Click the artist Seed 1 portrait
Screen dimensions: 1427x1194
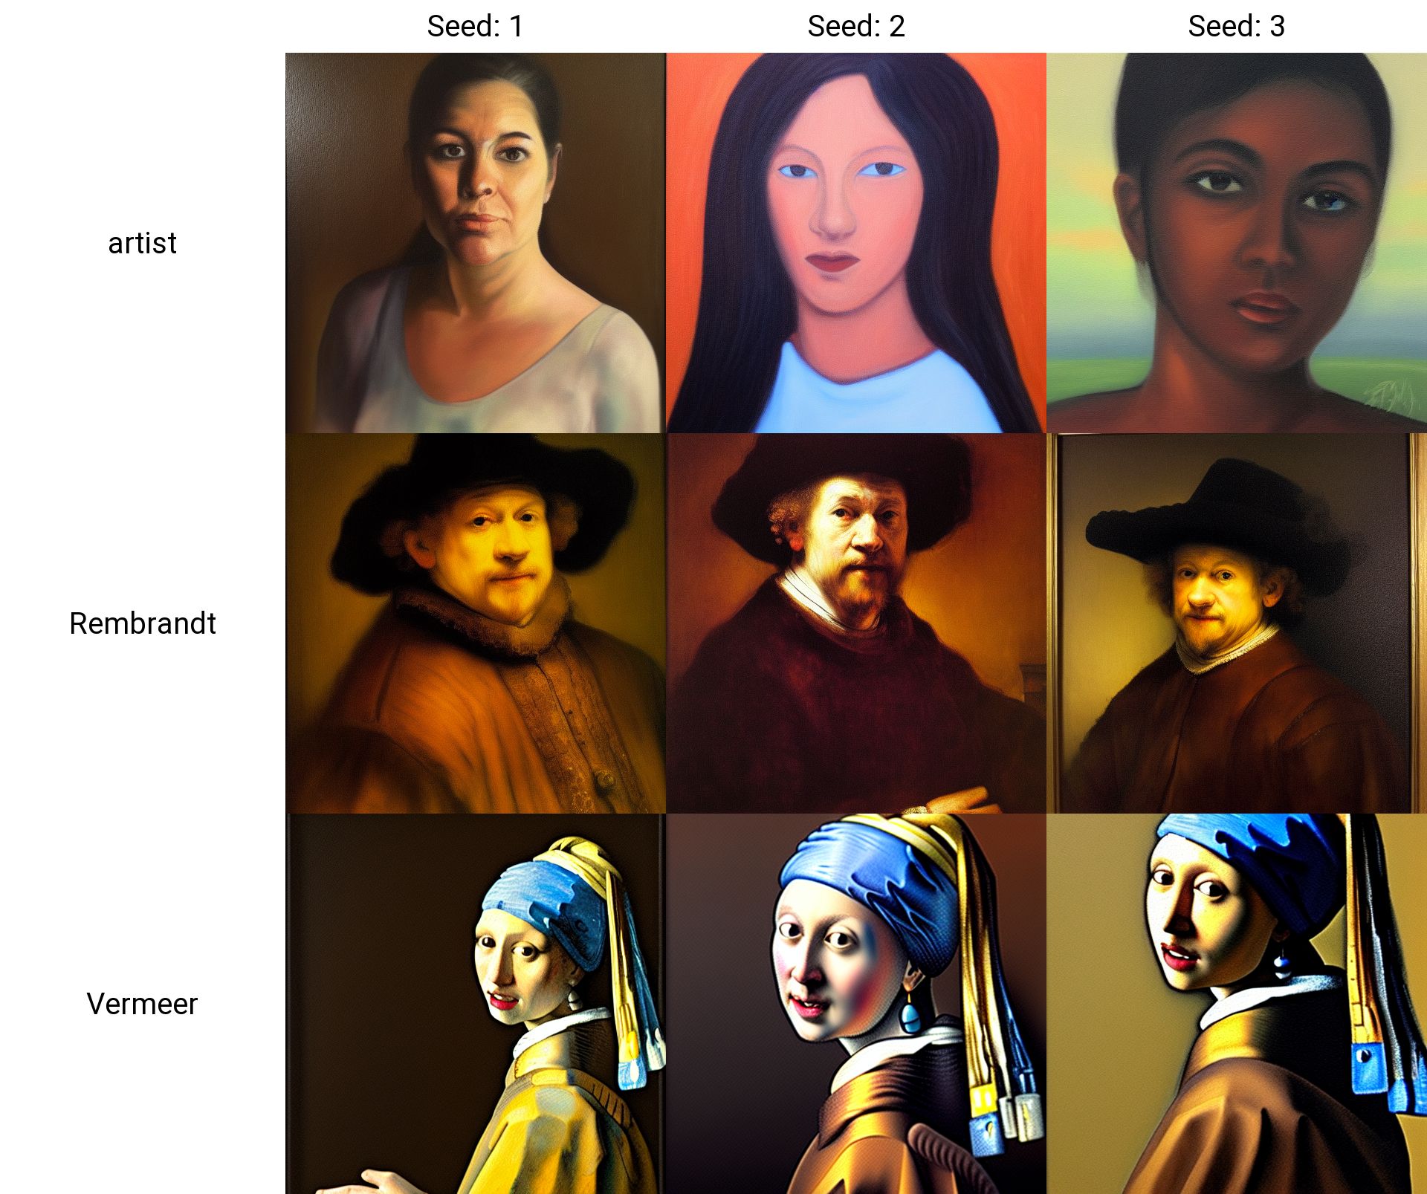click(476, 243)
